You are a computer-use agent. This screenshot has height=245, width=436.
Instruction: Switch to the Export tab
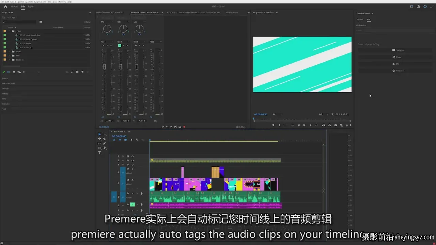click(31, 6)
